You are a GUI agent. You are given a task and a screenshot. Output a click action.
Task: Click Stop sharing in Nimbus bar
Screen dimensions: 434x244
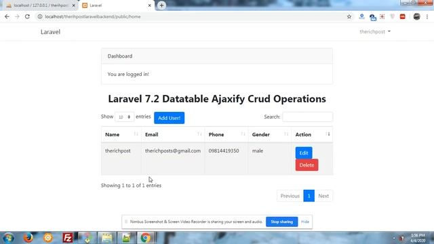click(x=282, y=222)
